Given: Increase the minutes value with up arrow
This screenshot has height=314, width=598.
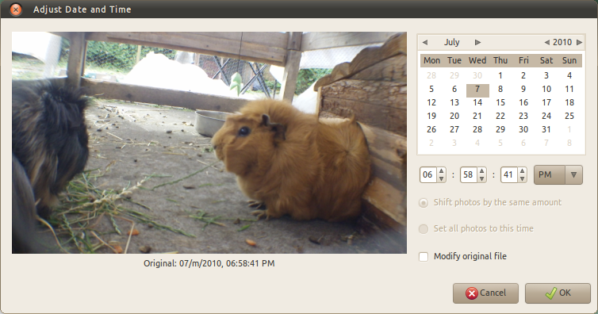Looking at the screenshot, I should point(481,171).
